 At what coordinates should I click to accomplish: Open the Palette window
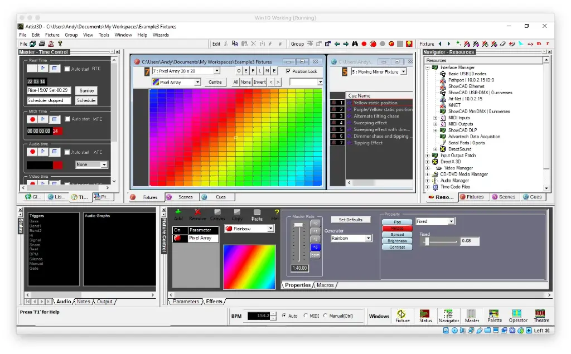point(494,316)
